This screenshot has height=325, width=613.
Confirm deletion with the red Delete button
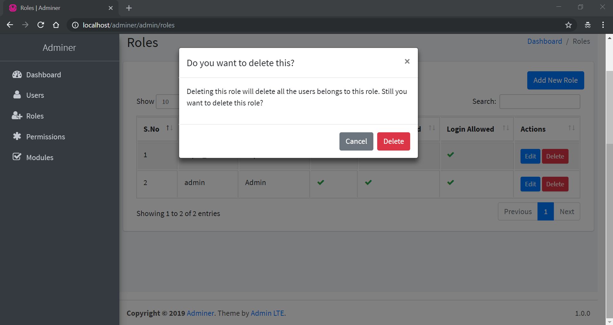pyautogui.click(x=393, y=141)
